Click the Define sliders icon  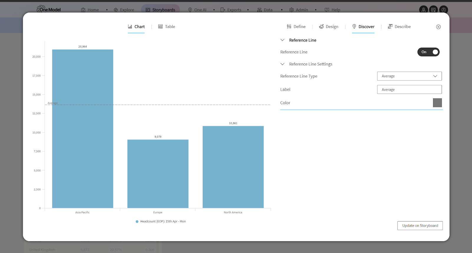coord(289,27)
